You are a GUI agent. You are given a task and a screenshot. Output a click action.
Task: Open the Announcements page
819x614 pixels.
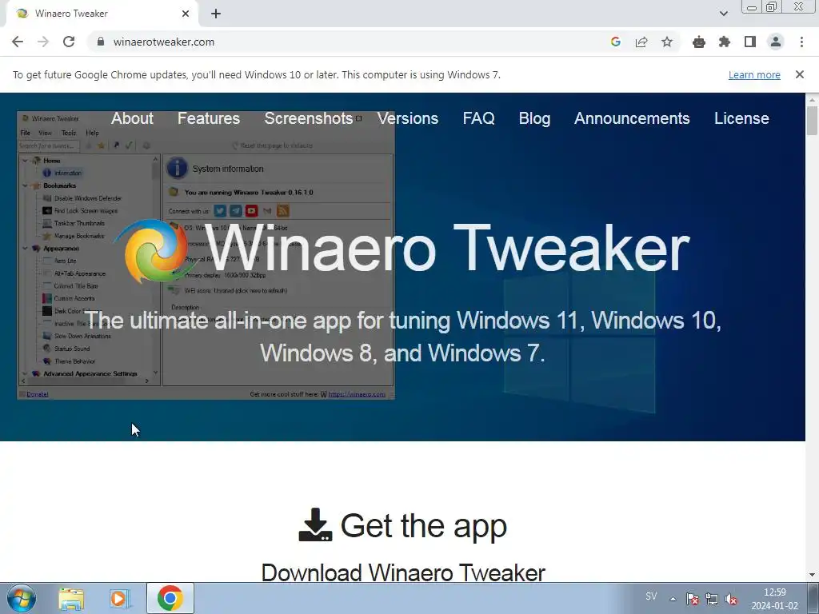click(x=632, y=118)
